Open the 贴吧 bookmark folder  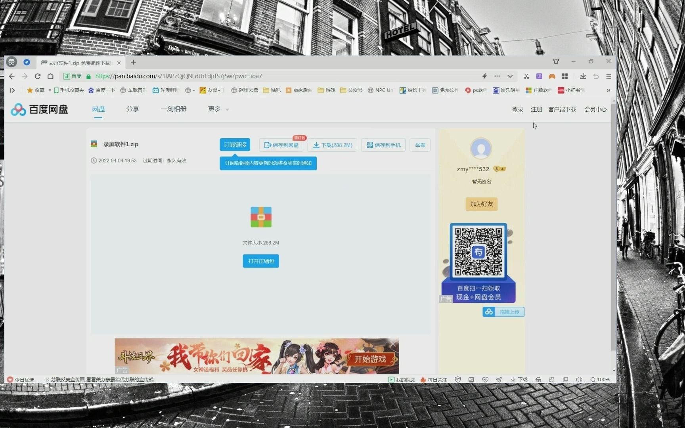272,90
